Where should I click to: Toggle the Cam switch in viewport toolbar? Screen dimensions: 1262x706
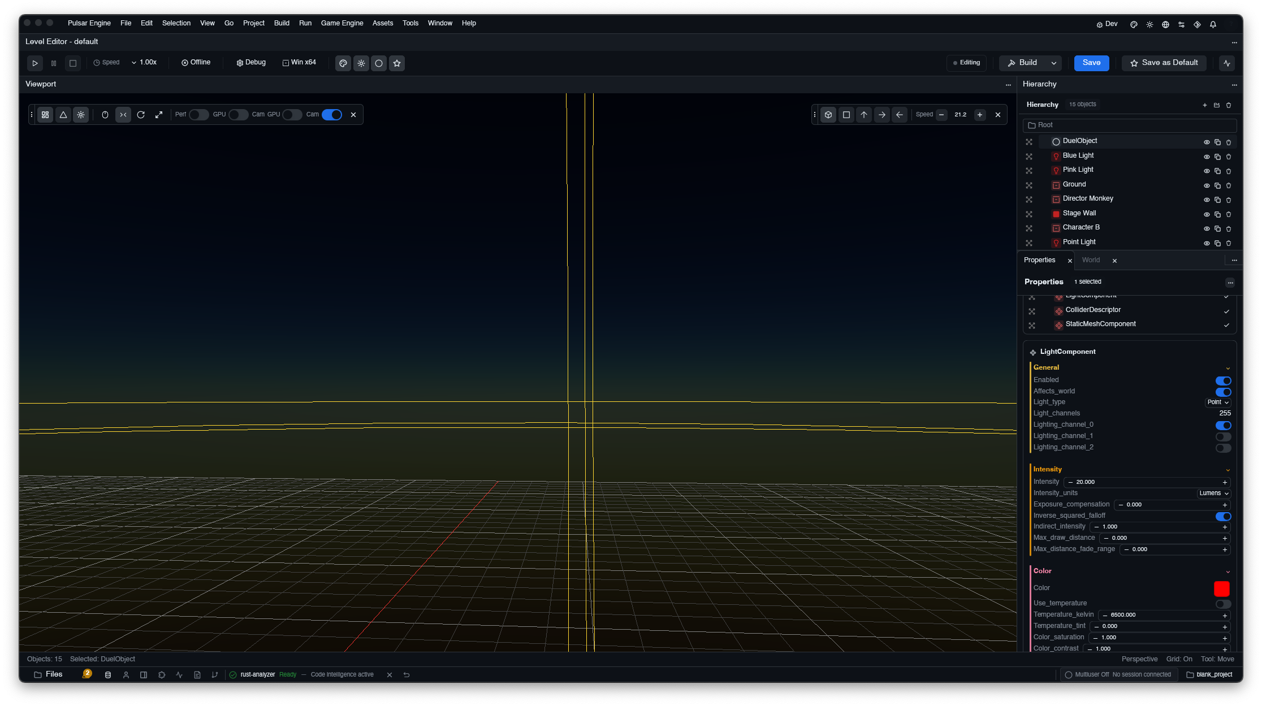click(x=332, y=115)
